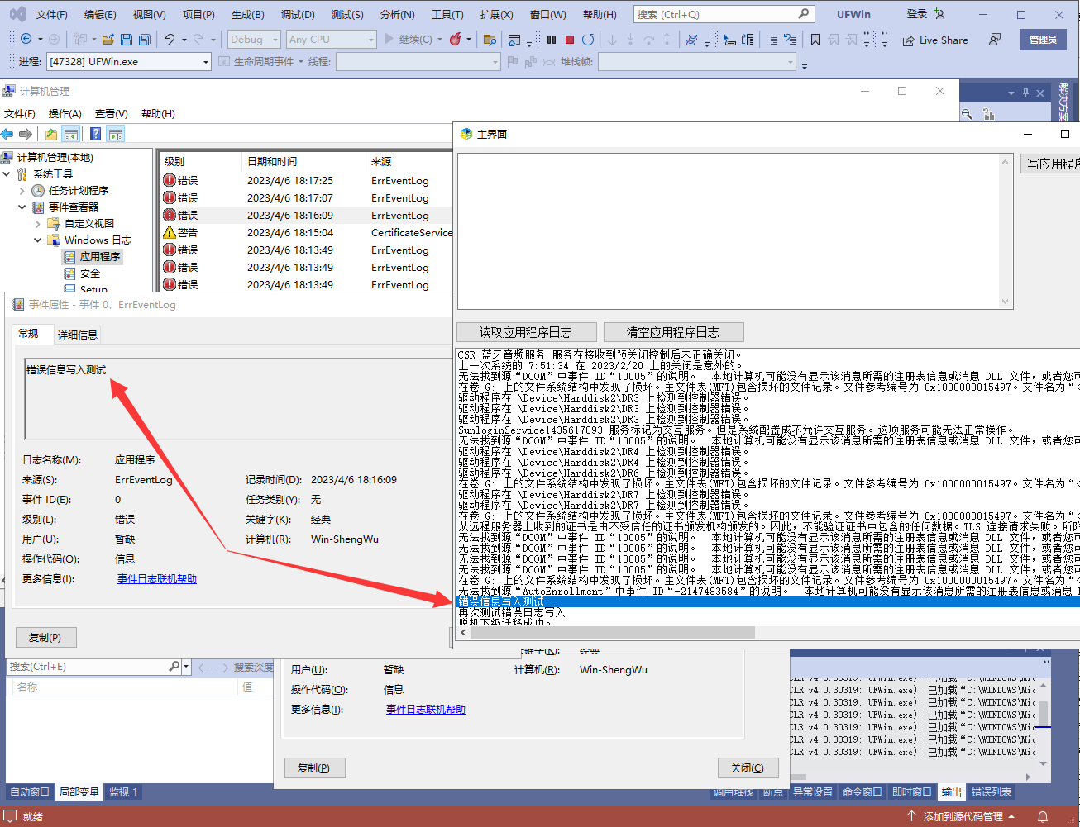This screenshot has height=827, width=1080.
Task: Select log line 再次测试错误日志写入
Action: (511, 612)
